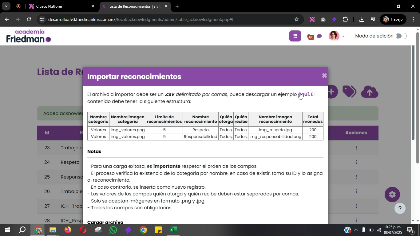The height and width of the screenshot is (236, 420).
Task: Go to the Academia Friedman logo home
Action: click(29, 36)
